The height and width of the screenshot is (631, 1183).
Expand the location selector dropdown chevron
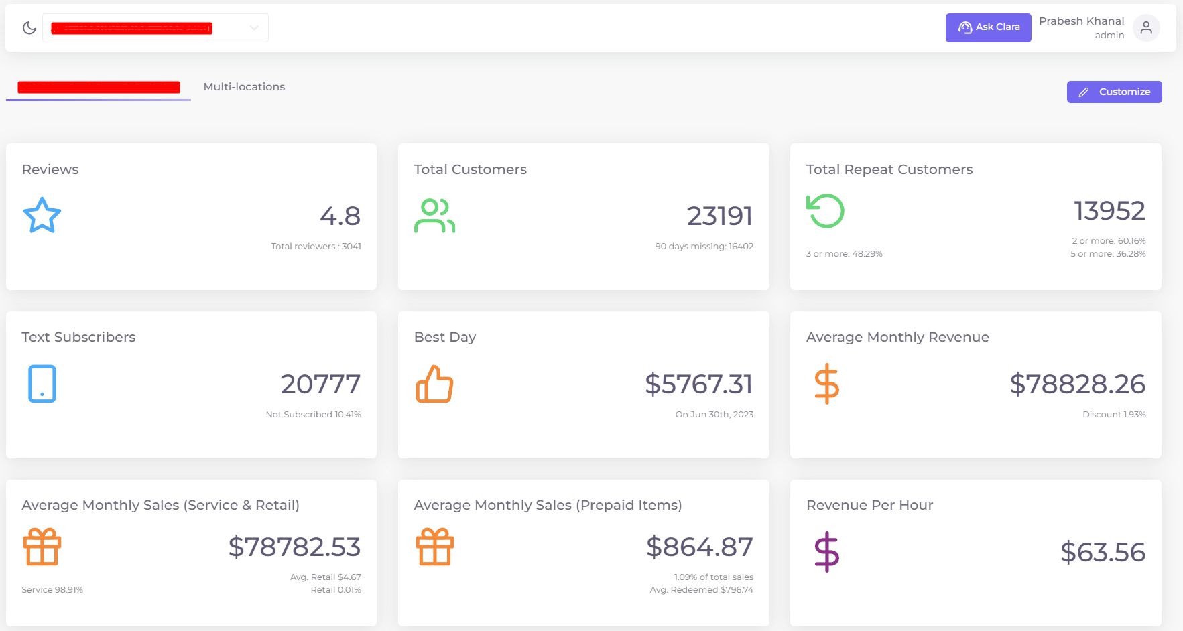pos(254,27)
